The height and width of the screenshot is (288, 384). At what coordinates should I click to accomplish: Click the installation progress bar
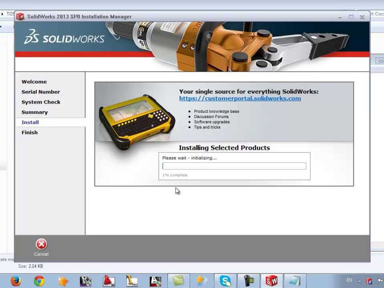point(234,166)
